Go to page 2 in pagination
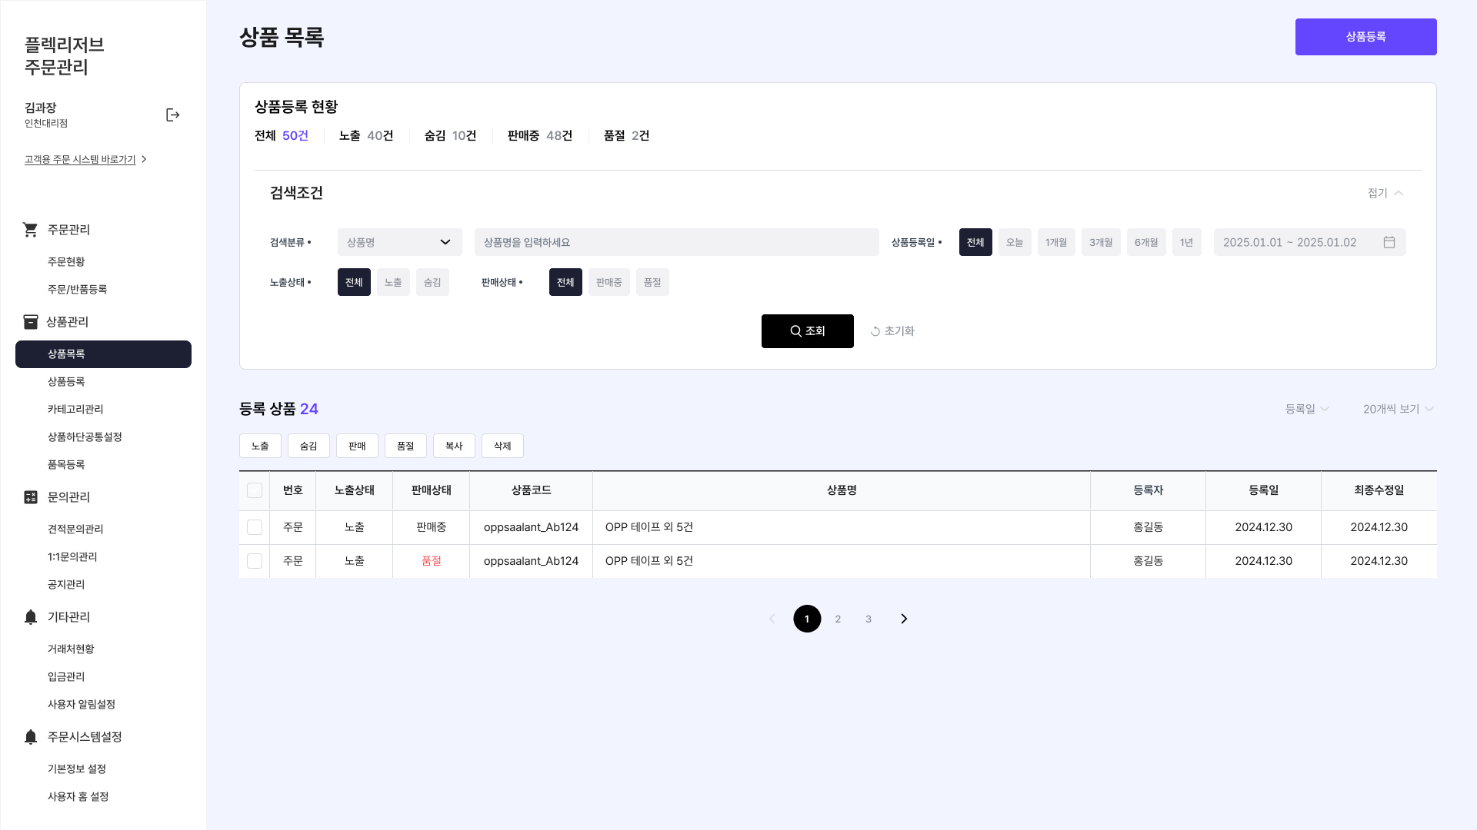 pos(838,619)
